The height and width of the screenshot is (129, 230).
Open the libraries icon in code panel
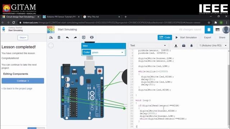(184, 46)
